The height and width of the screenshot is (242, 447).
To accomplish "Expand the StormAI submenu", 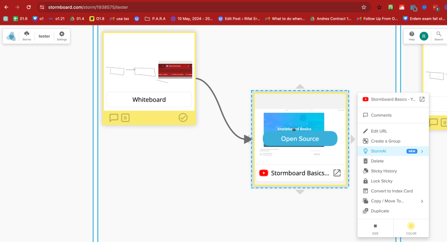I will 393,151.
